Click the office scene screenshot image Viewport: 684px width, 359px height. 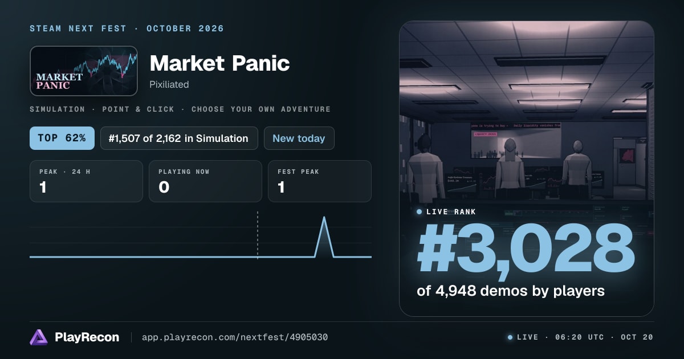(527, 169)
